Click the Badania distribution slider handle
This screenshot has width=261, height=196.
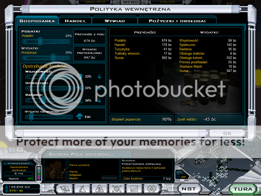pos(43,100)
